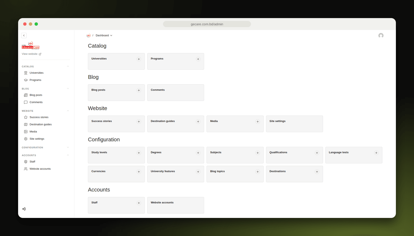Add a destination with plus icon
The width and height of the screenshot is (414, 236).
(317, 172)
